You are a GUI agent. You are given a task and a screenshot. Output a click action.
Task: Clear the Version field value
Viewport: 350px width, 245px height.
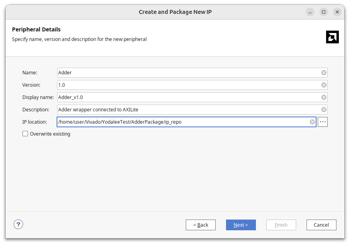point(324,85)
